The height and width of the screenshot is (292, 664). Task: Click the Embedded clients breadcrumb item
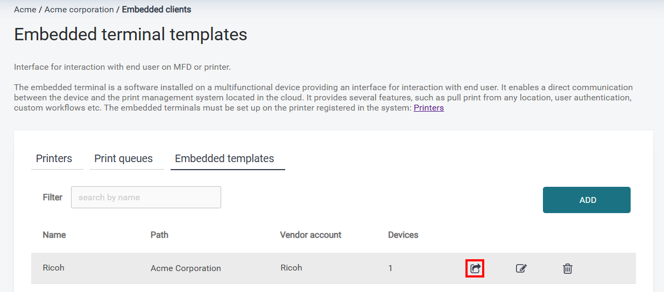tap(156, 10)
